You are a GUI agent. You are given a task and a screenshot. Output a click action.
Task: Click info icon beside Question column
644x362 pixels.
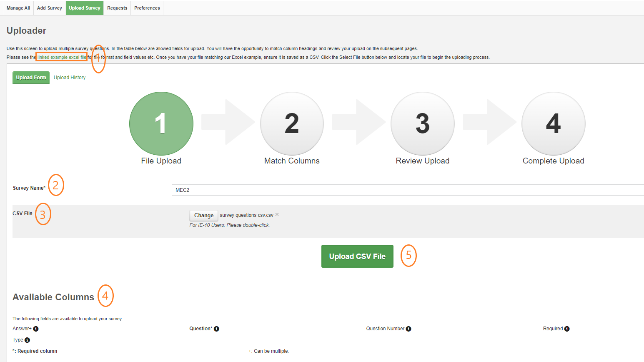tap(216, 329)
